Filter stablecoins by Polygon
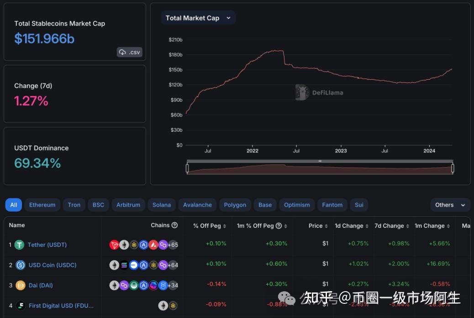 click(x=235, y=205)
